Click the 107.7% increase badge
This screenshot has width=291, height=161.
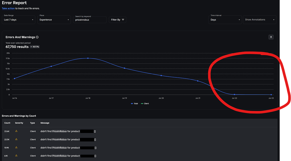click(x=35, y=47)
